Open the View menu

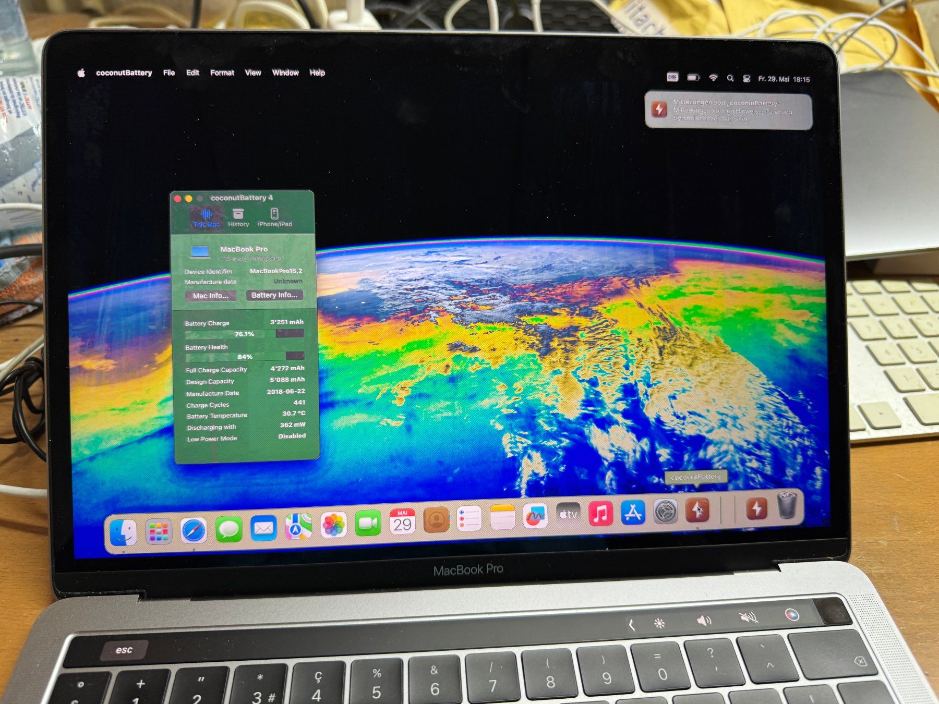coord(253,72)
